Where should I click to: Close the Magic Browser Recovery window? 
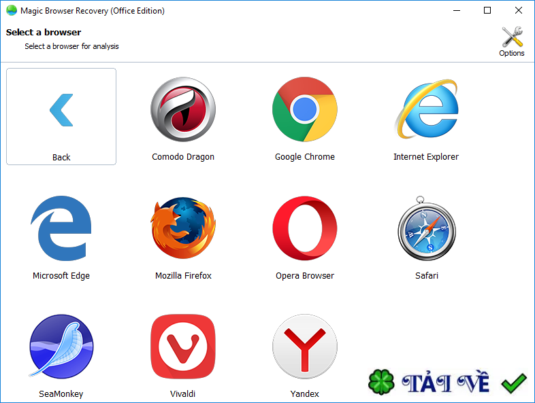click(x=519, y=11)
